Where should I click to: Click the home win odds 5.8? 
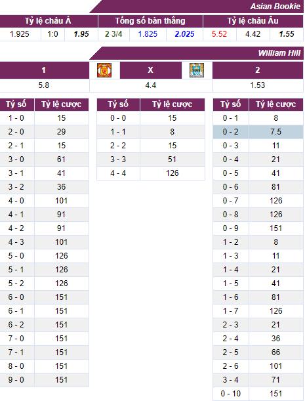[x=44, y=85]
